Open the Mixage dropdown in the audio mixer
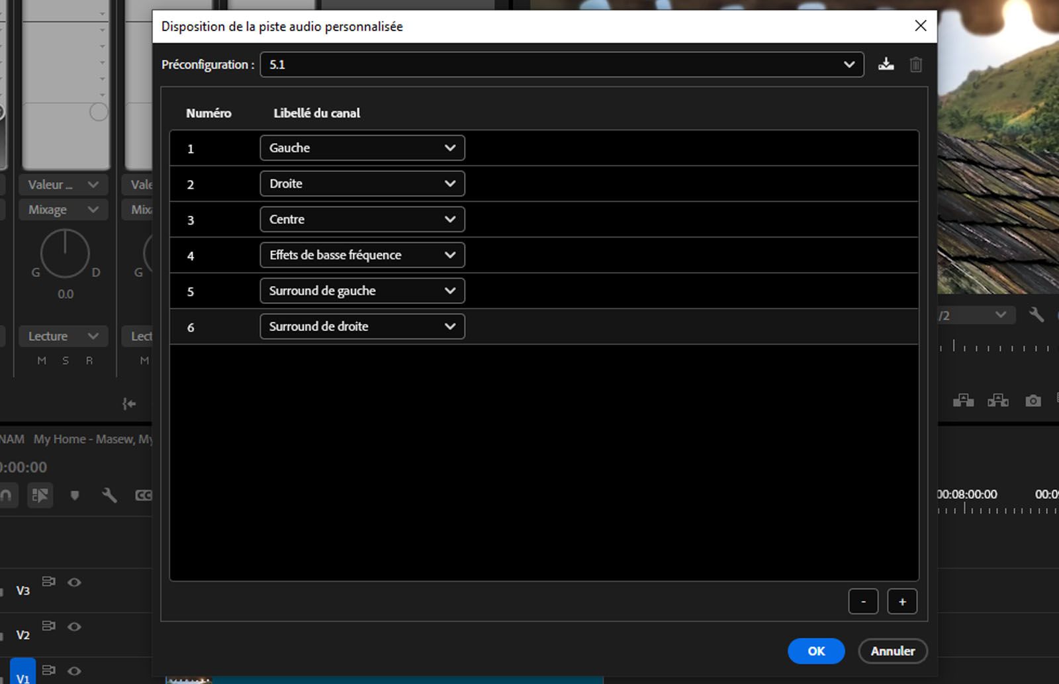Image resolution: width=1059 pixels, height=684 pixels. point(64,210)
